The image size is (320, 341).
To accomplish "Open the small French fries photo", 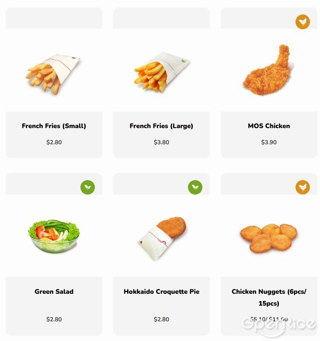I will [53, 75].
